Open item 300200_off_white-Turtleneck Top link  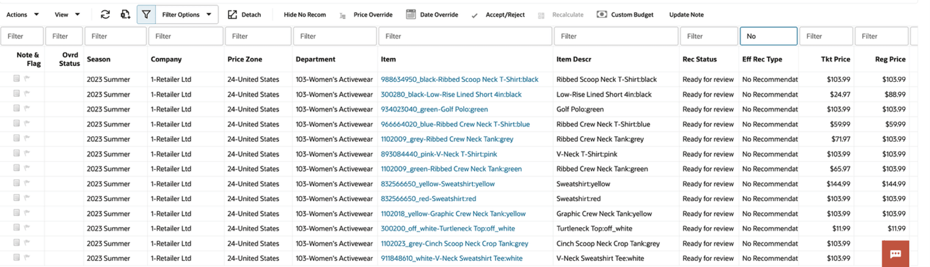pos(448,228)
